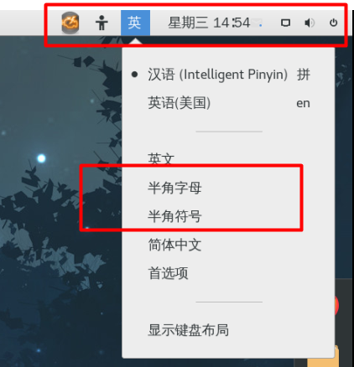Open the volume speaker icon
354x367 pixels.
pos(310,23)
